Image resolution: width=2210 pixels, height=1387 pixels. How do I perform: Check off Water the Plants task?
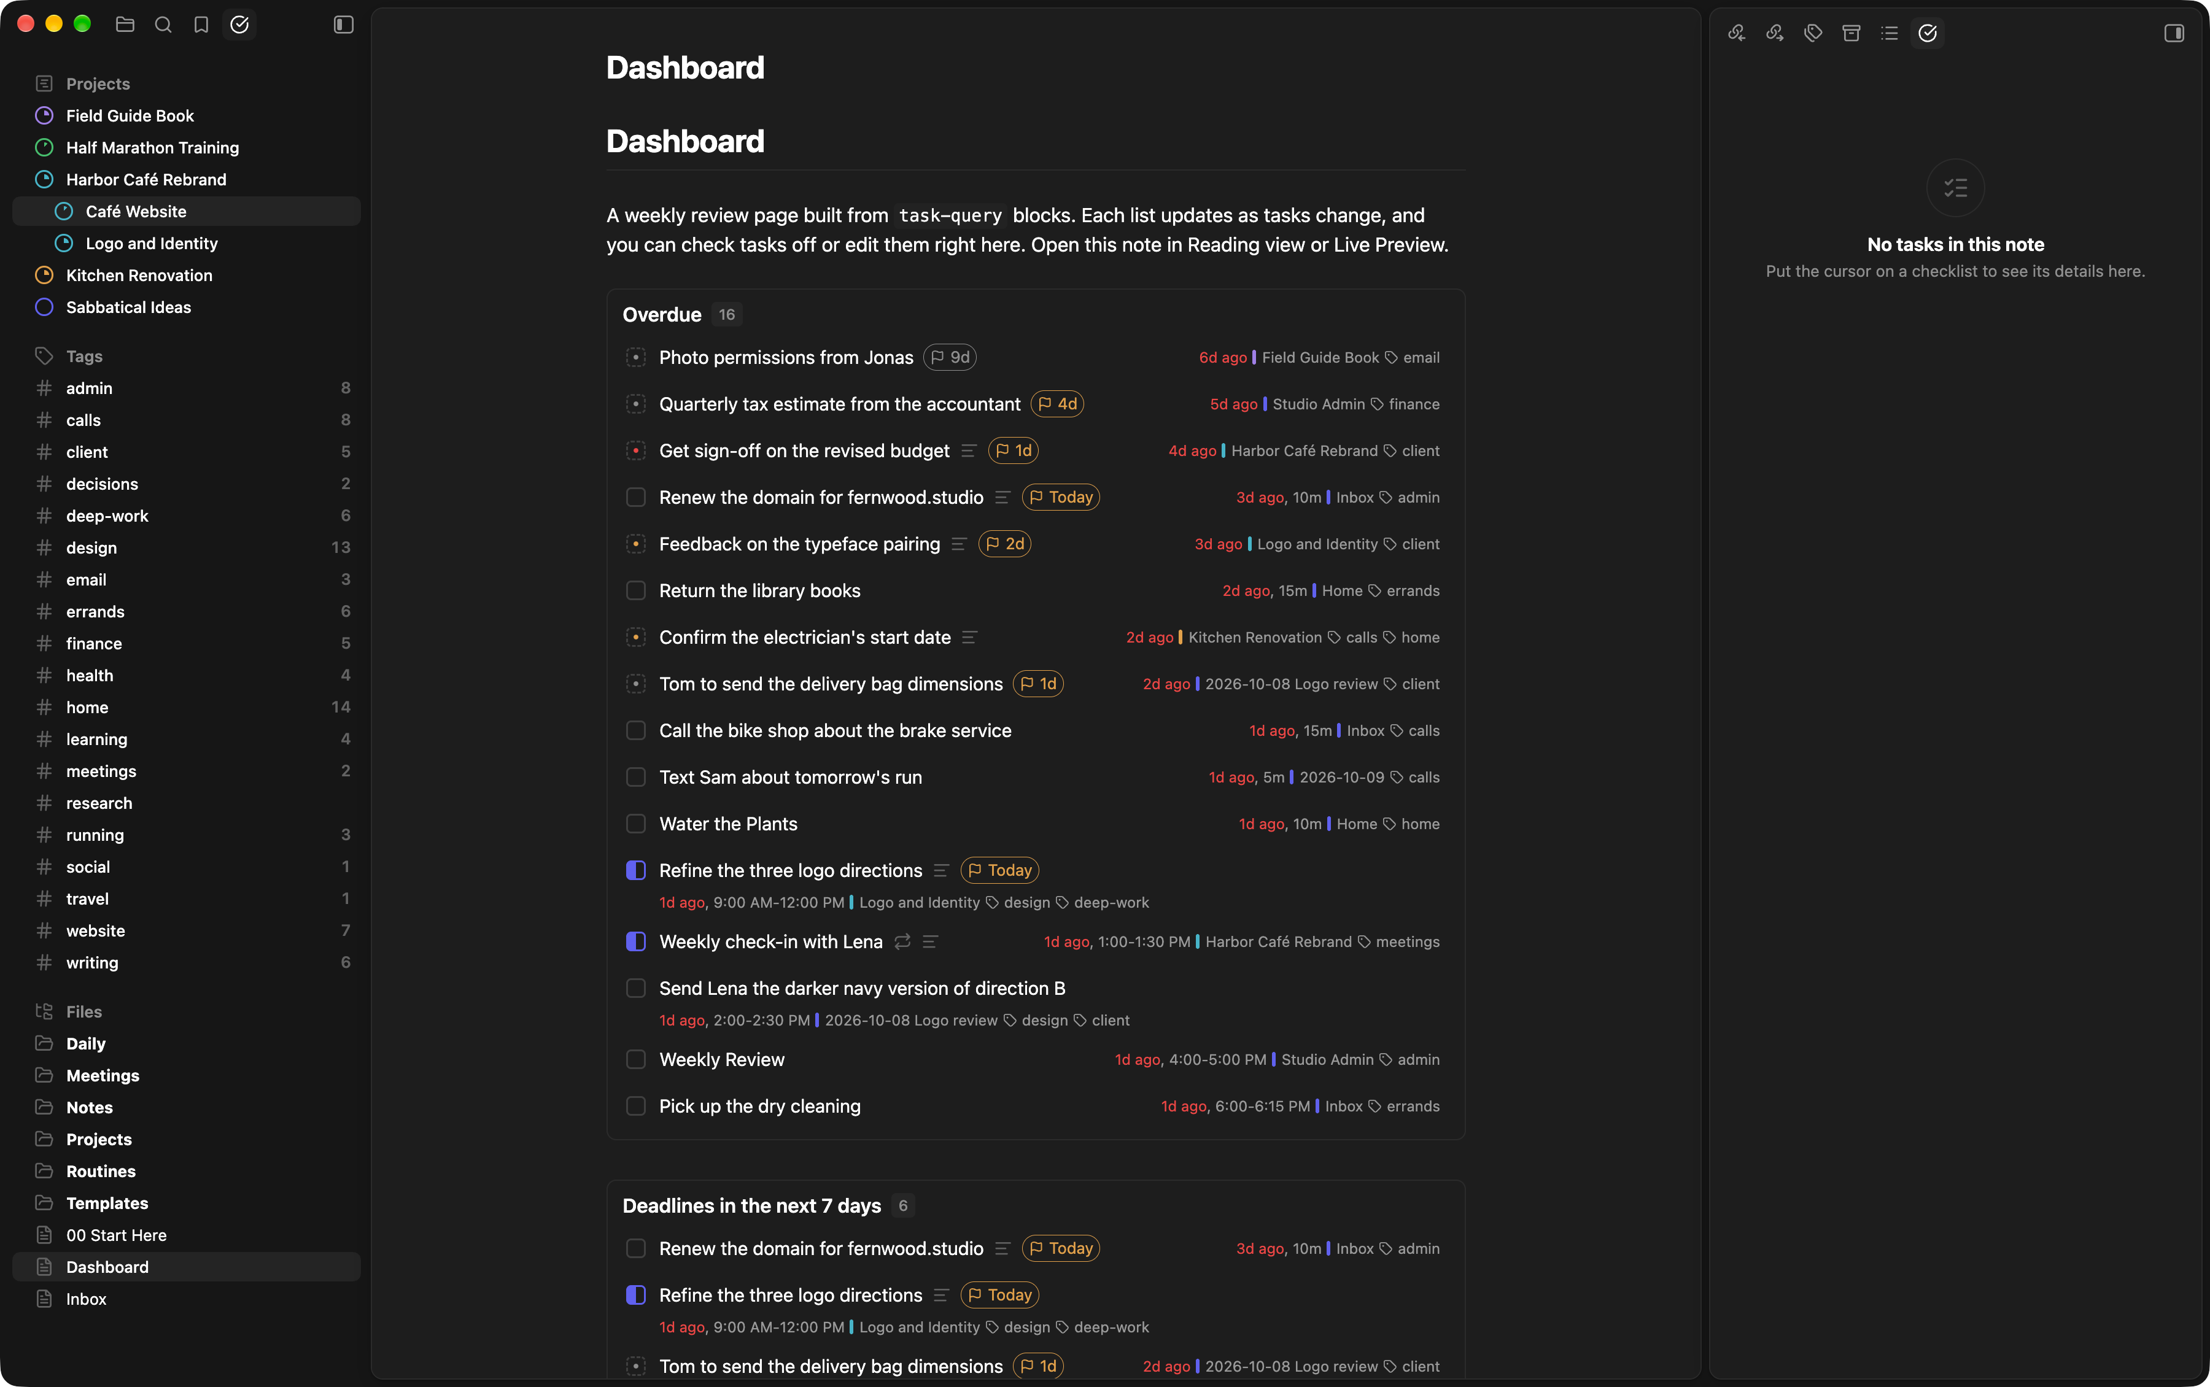click(636, 824)
